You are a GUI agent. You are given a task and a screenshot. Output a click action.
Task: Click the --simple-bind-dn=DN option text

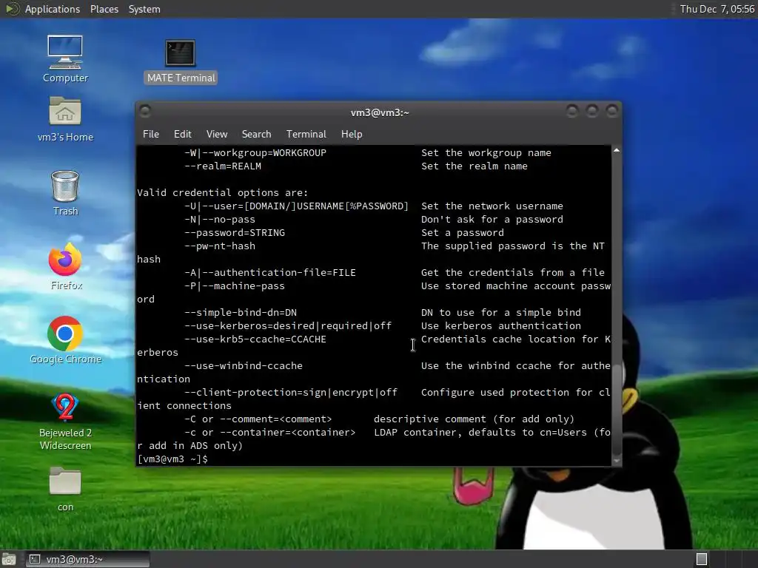(241, 313)
